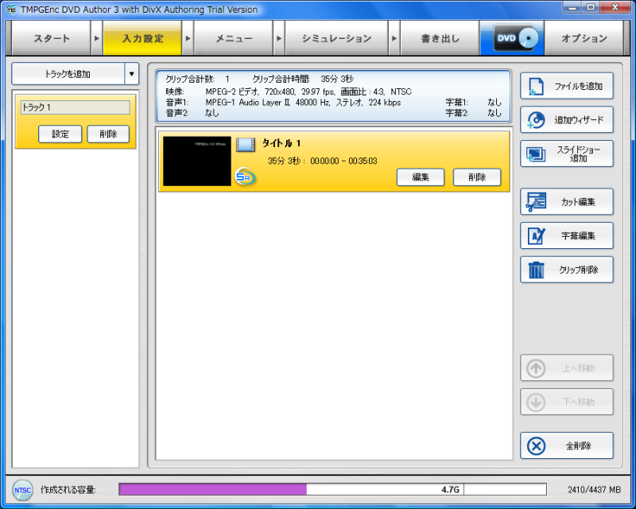This screenshot has height=509, width=636.
Task: Click the arrow between スタート and 入力設定
Action: click(96, 38)
